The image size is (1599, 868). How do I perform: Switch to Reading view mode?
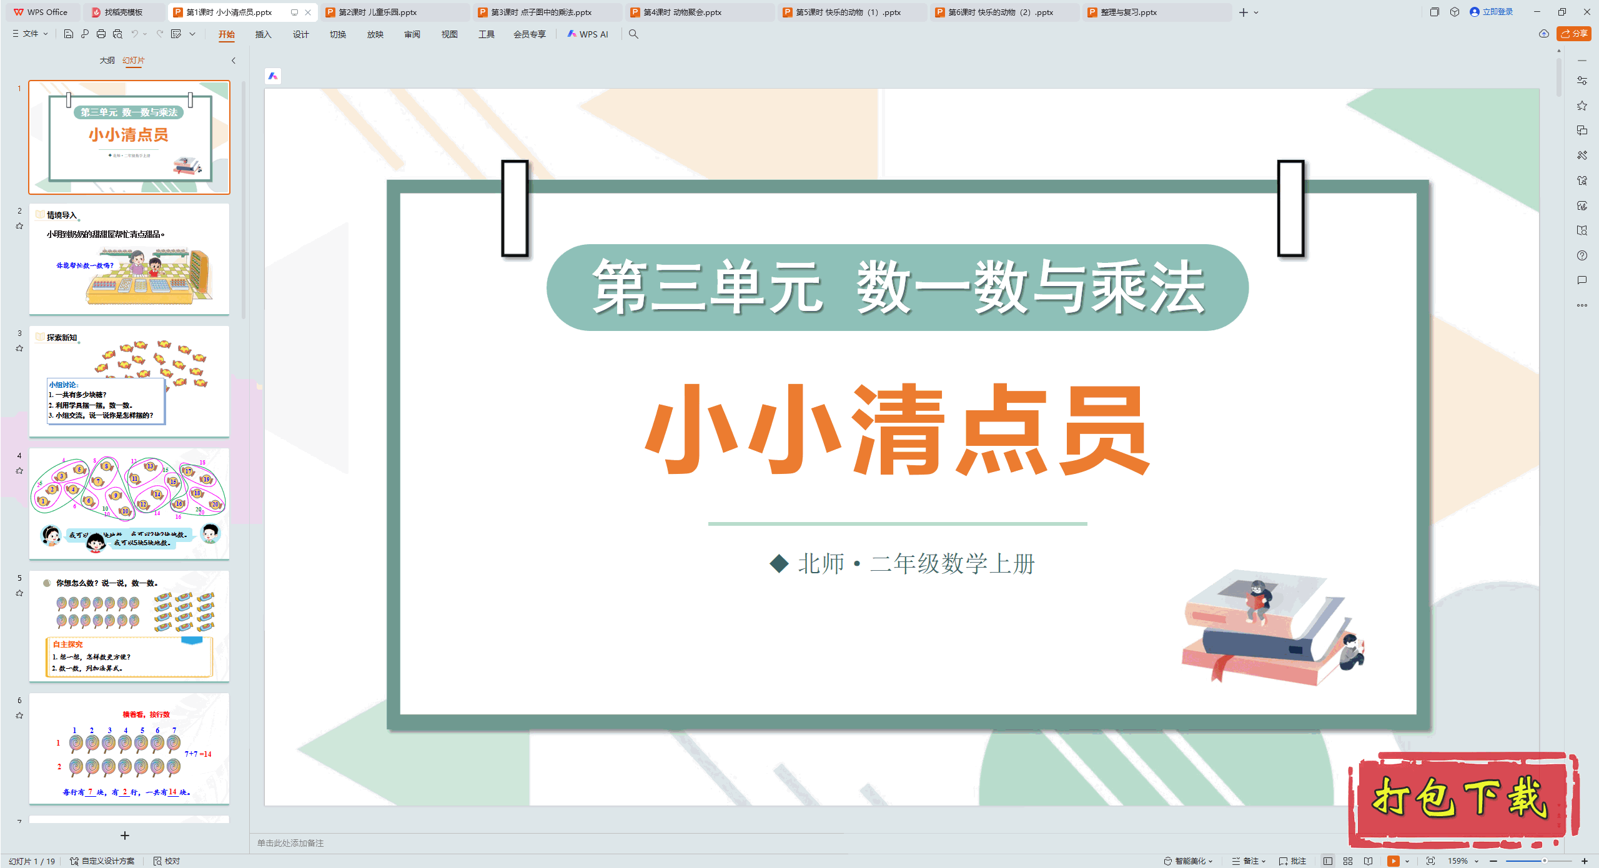coord(1368,861)
